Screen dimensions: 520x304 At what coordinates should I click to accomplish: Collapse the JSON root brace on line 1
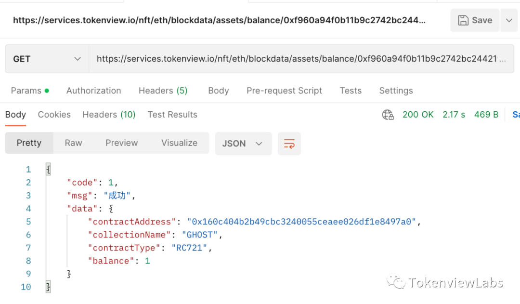click(x=49, y=170)
